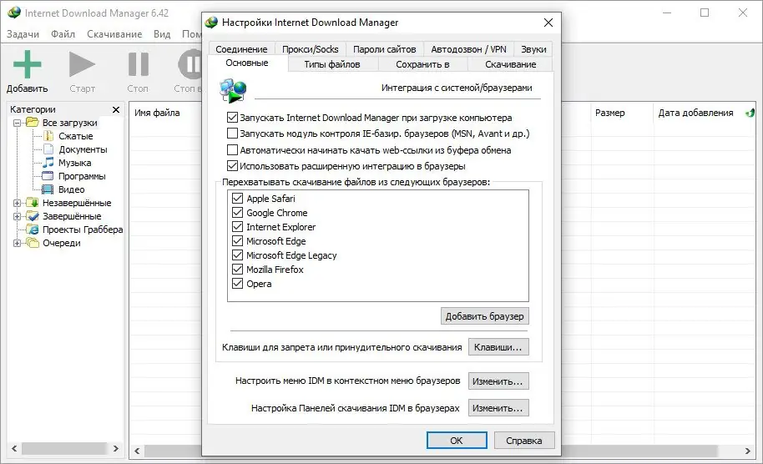763x464 pixels.
Task: Click the Очереди folder icon
Action: [33, 243]
